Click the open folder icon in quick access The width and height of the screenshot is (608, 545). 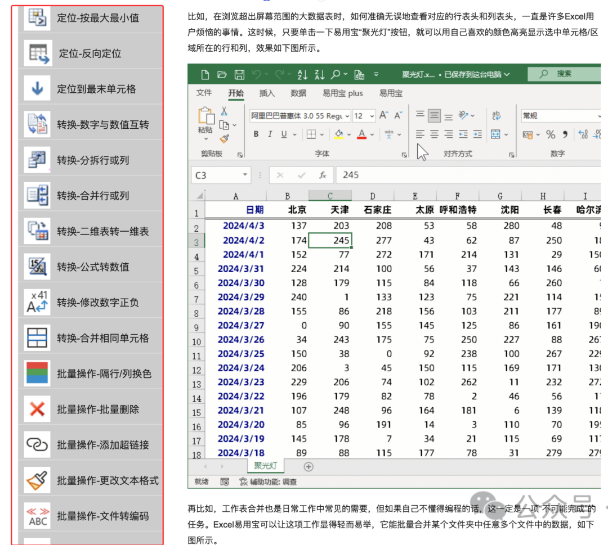pos(222,74)
